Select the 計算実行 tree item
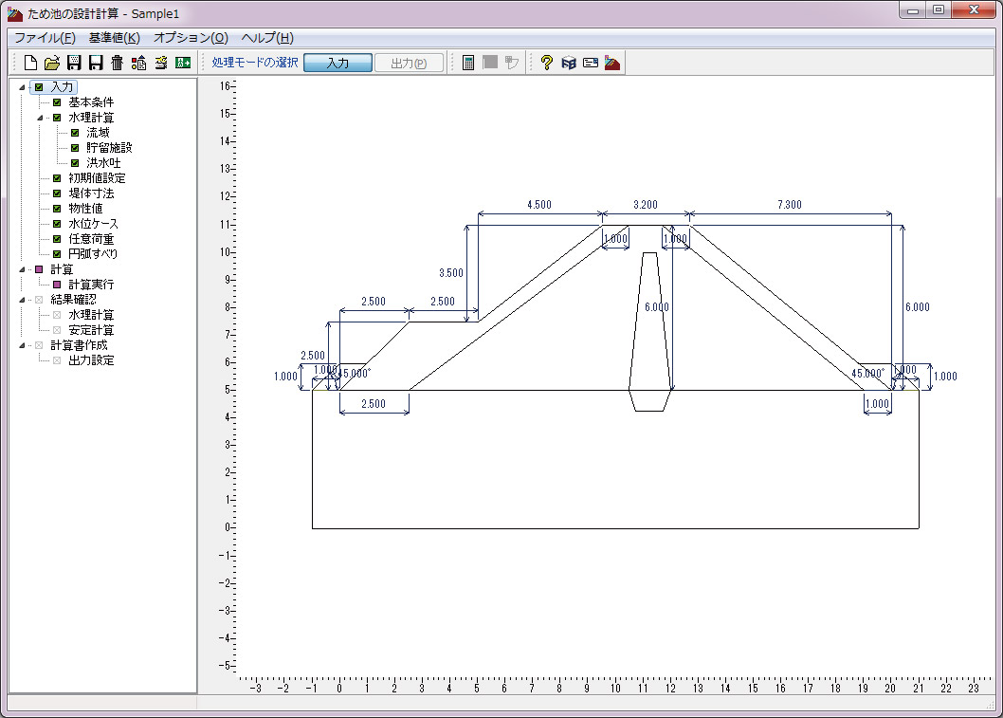The image size is (1003, 718). [x=91, y=285]
